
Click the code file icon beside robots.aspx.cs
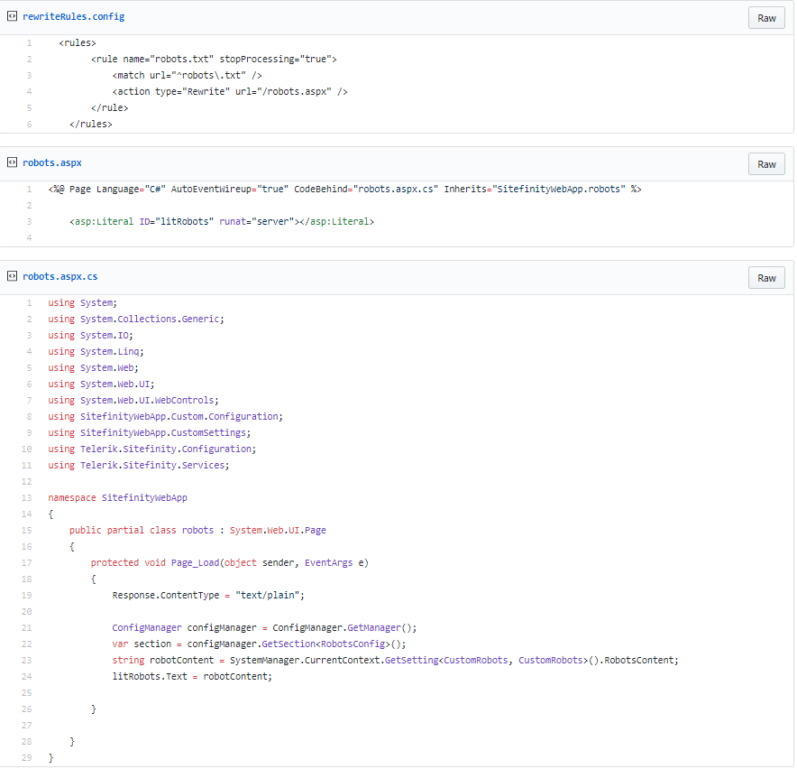[x=13, y=276]
